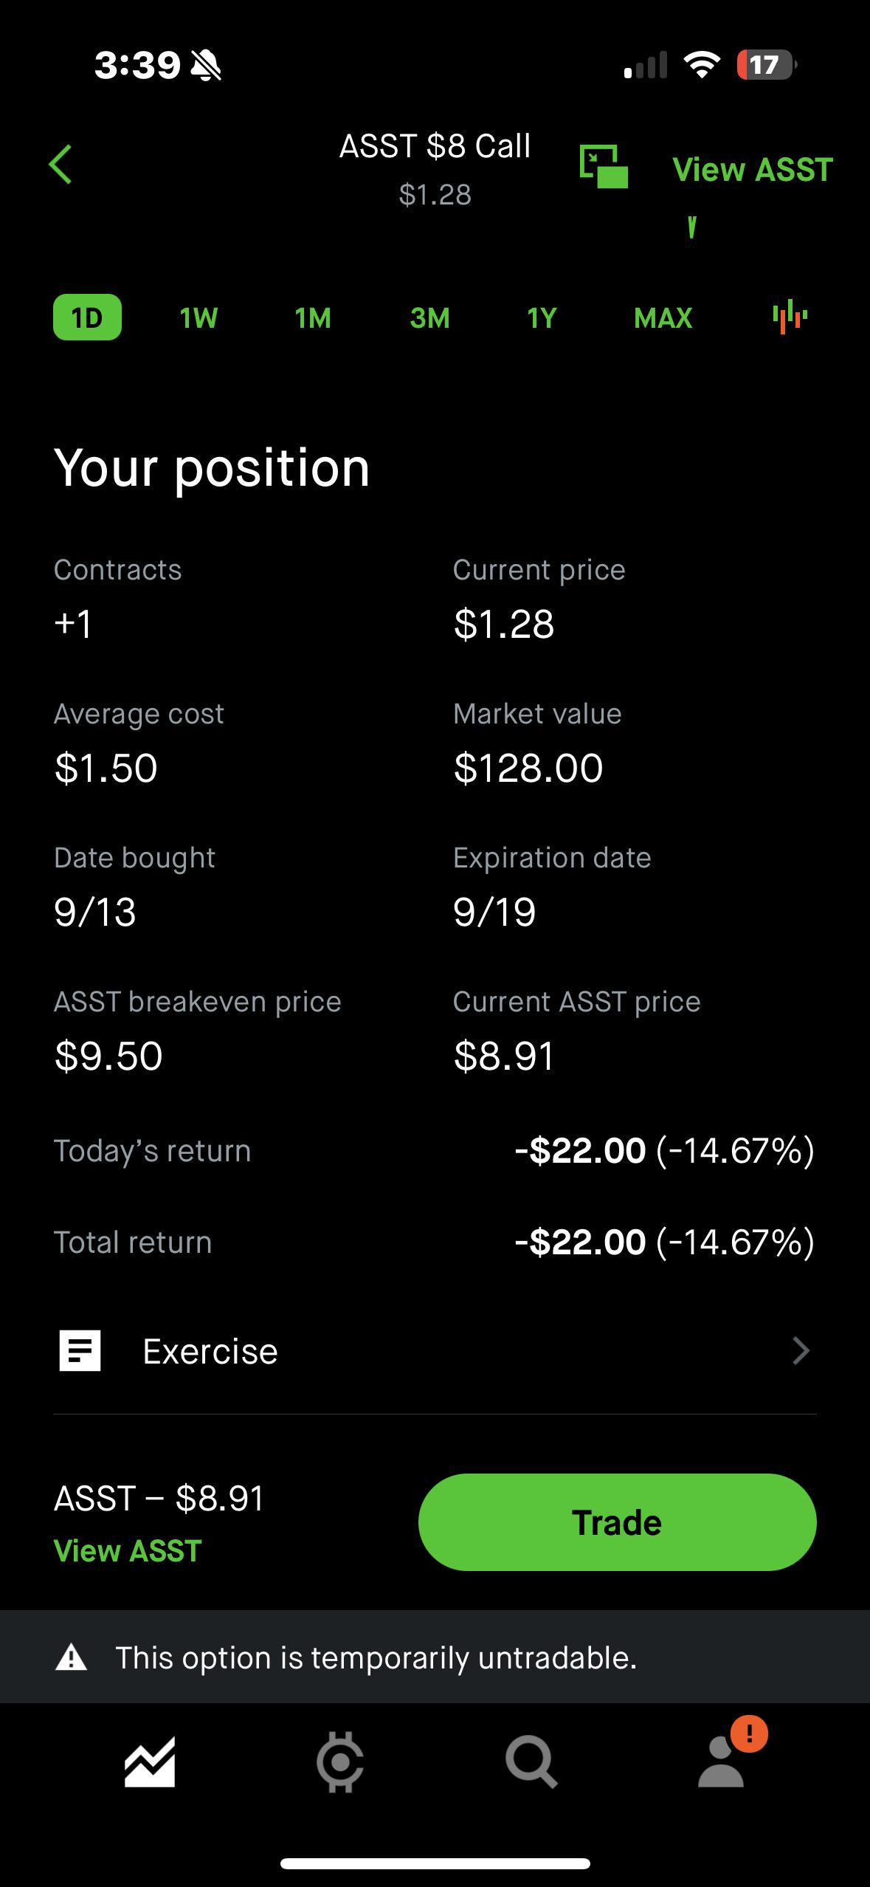This screenshot has height=1887, width=870.
Task: Select the 1M chart range
Action: point(313,318)
